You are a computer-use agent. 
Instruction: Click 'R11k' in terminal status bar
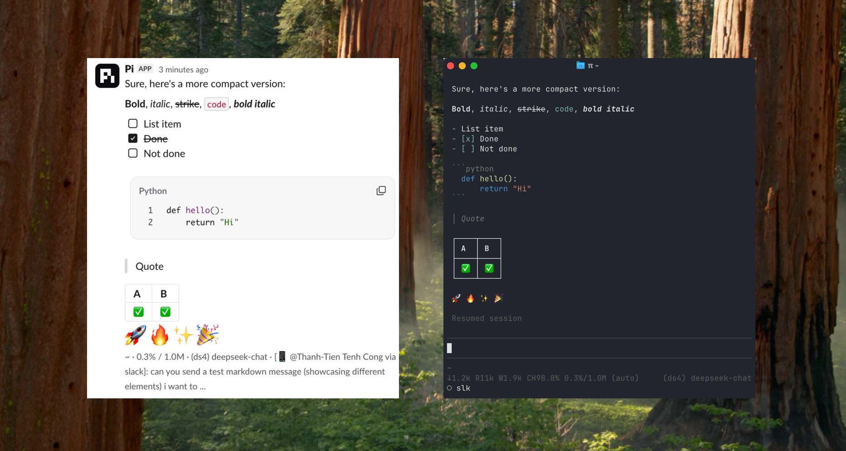[x=484, y=378]
